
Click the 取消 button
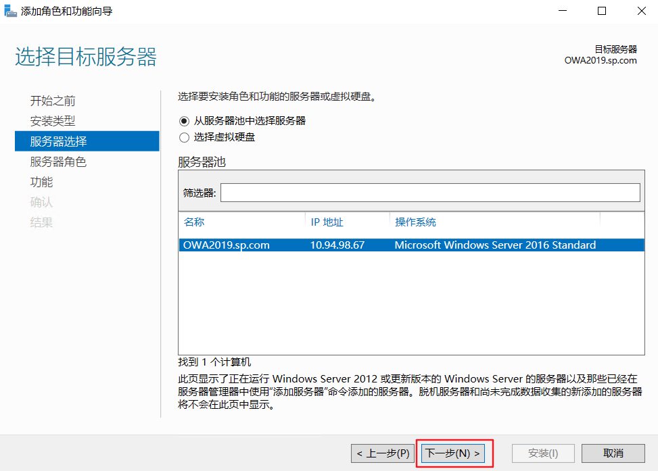613,453
